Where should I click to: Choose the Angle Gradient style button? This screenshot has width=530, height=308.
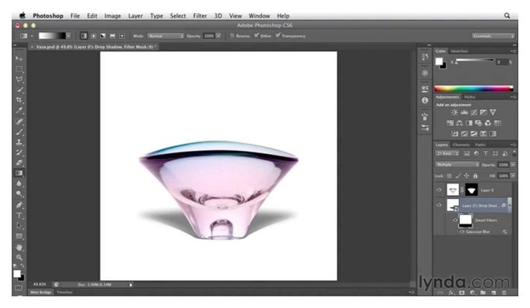(103, 36)
